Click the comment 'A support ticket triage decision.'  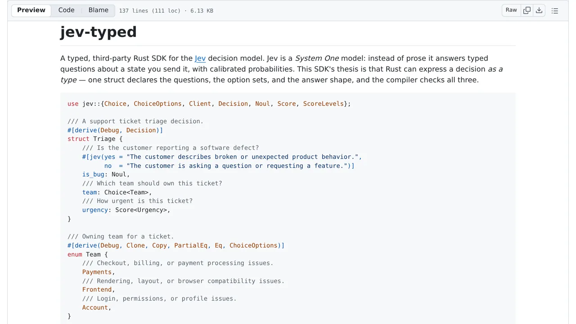click(x=135, y=121)
